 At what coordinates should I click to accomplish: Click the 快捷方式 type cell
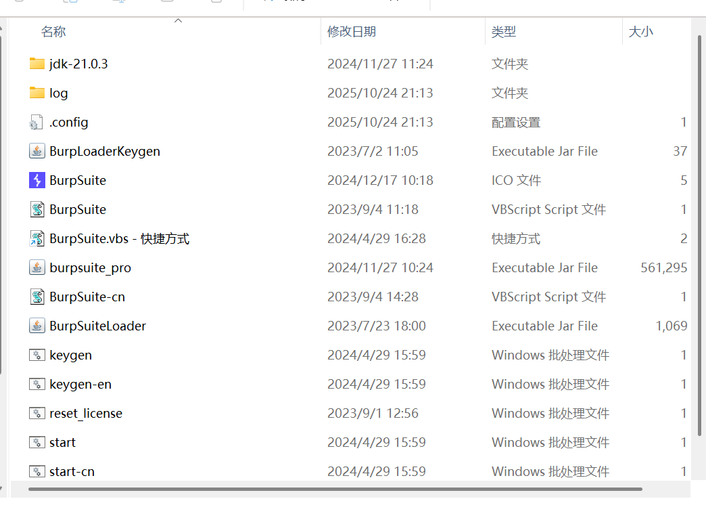click(x=515, y=238)
